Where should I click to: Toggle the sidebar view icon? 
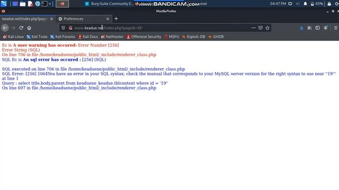click(x=317, y=28)
